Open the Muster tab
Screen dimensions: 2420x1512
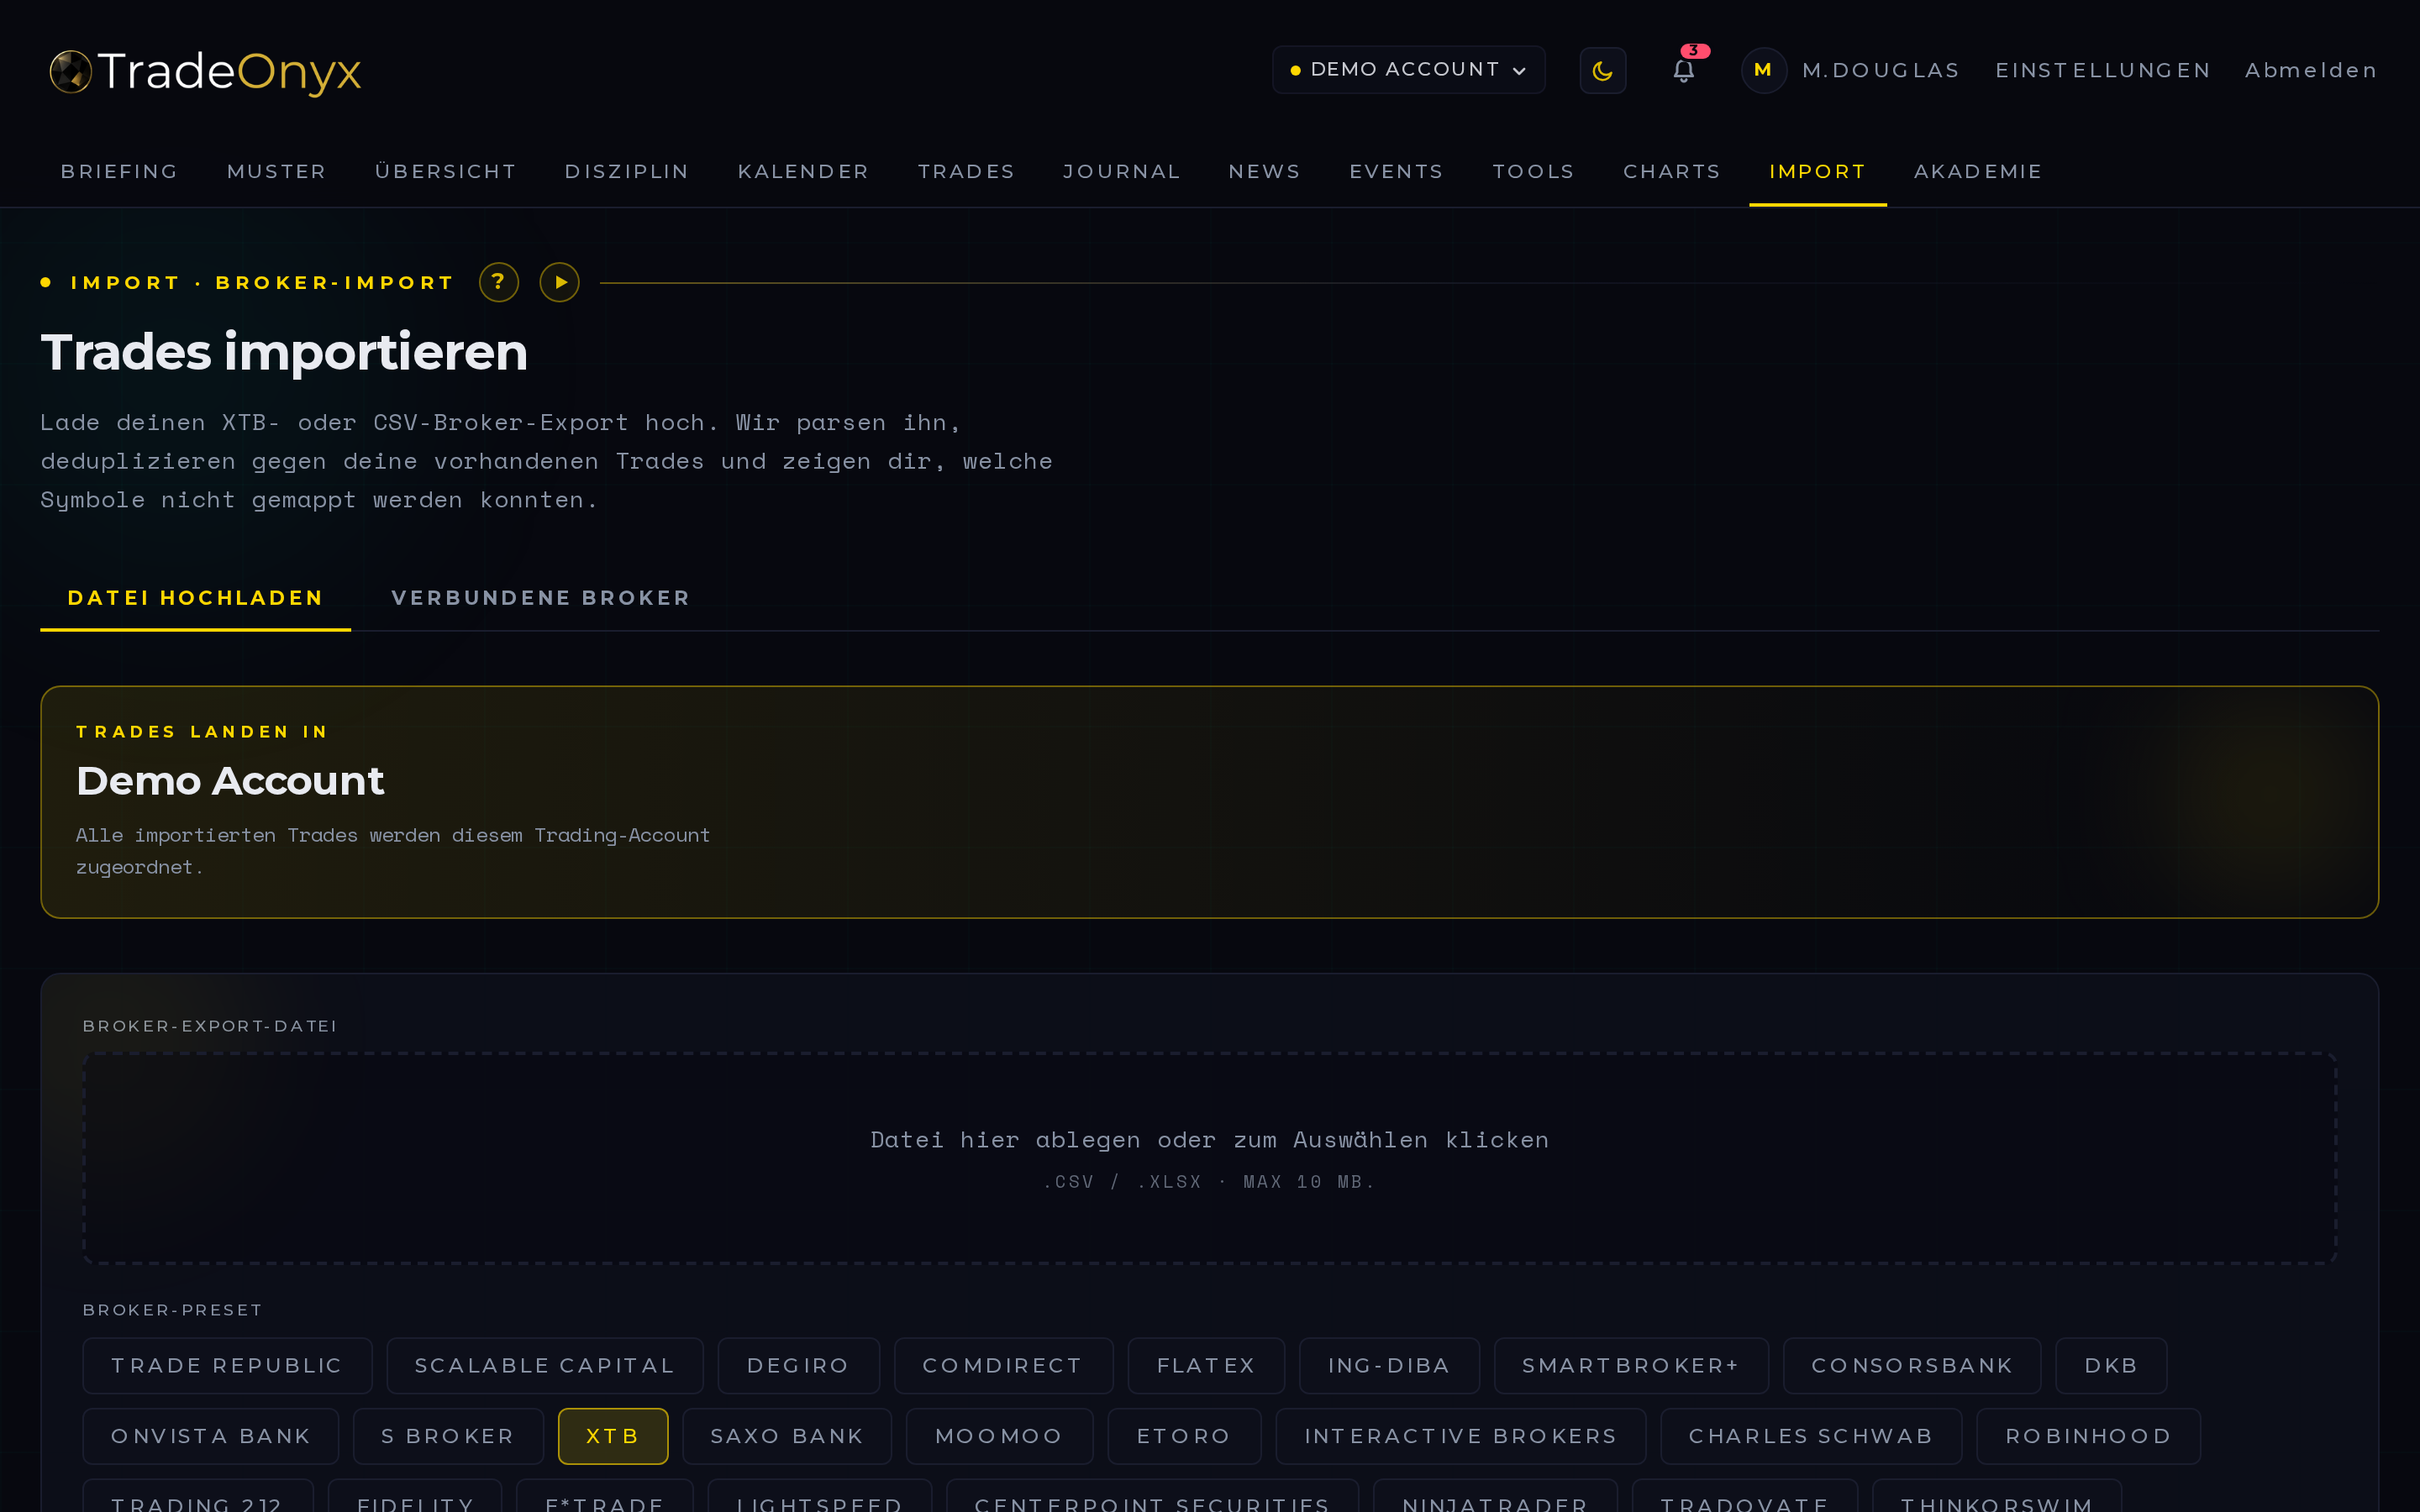(x=277, y=171)
